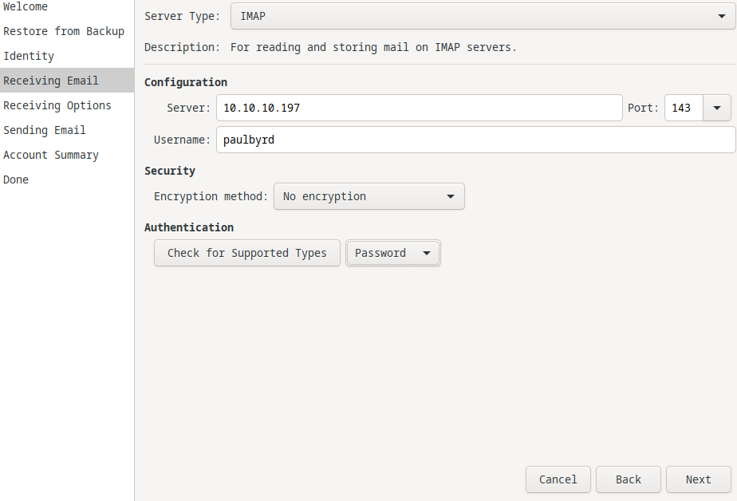Jump to the Sending Email step
Viewport: 737px width, 501px height.
click(x=45, y=130)
